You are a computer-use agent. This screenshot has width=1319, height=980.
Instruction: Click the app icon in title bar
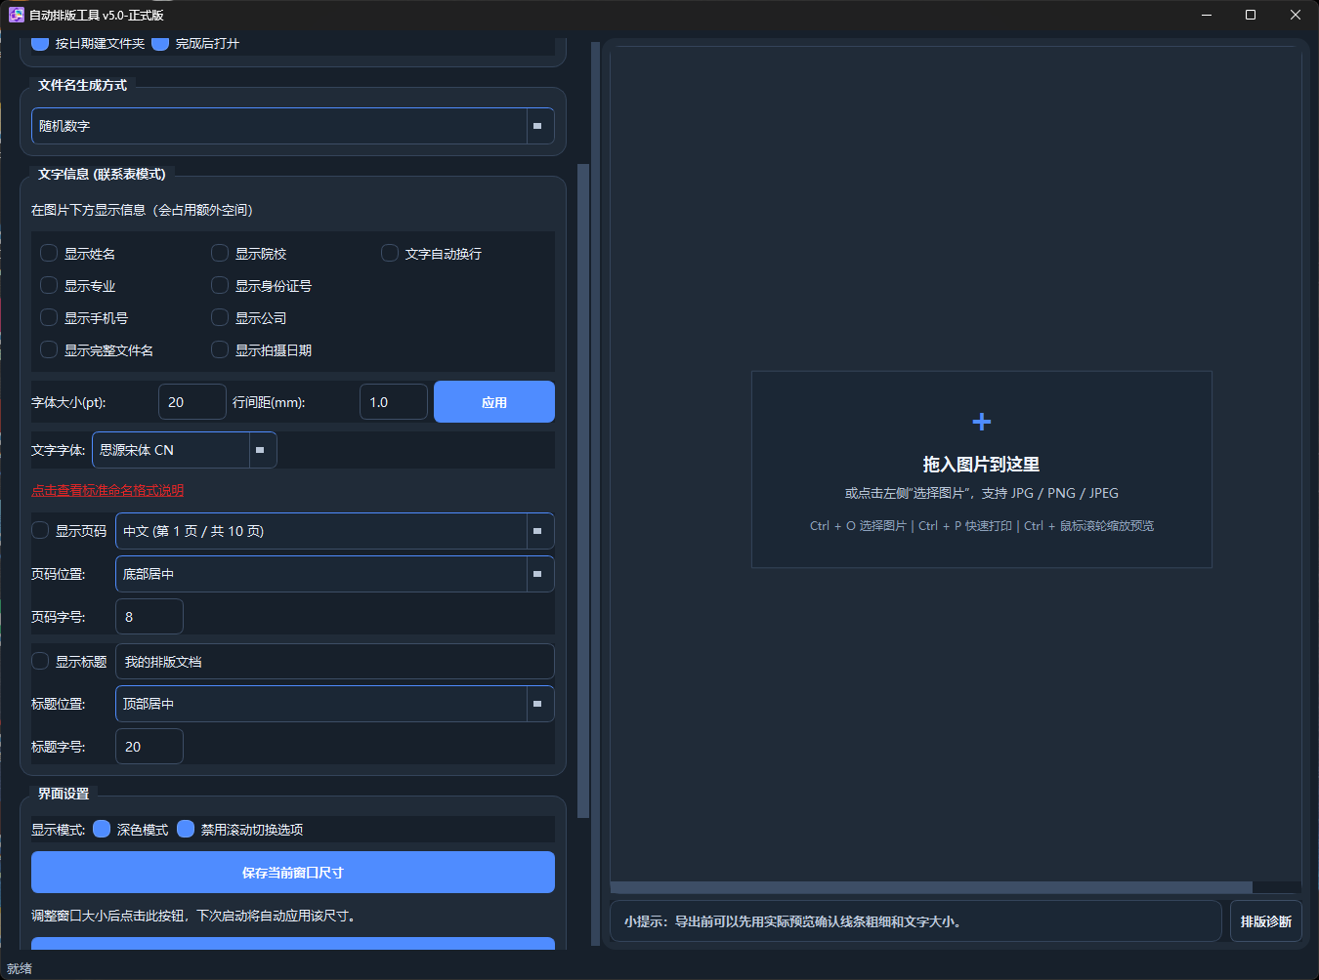coord(16,15)
